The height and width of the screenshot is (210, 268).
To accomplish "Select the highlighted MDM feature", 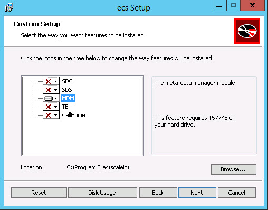I will (68, 98).
